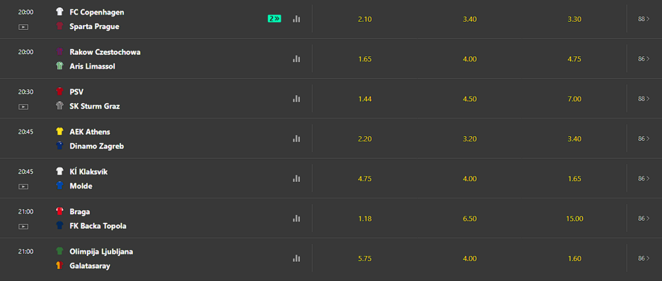The height and width of the screenshot is (281, 662).
Task: Expand 86 markets for Rakow Czestochowa match
Action: tap(643, 59)
